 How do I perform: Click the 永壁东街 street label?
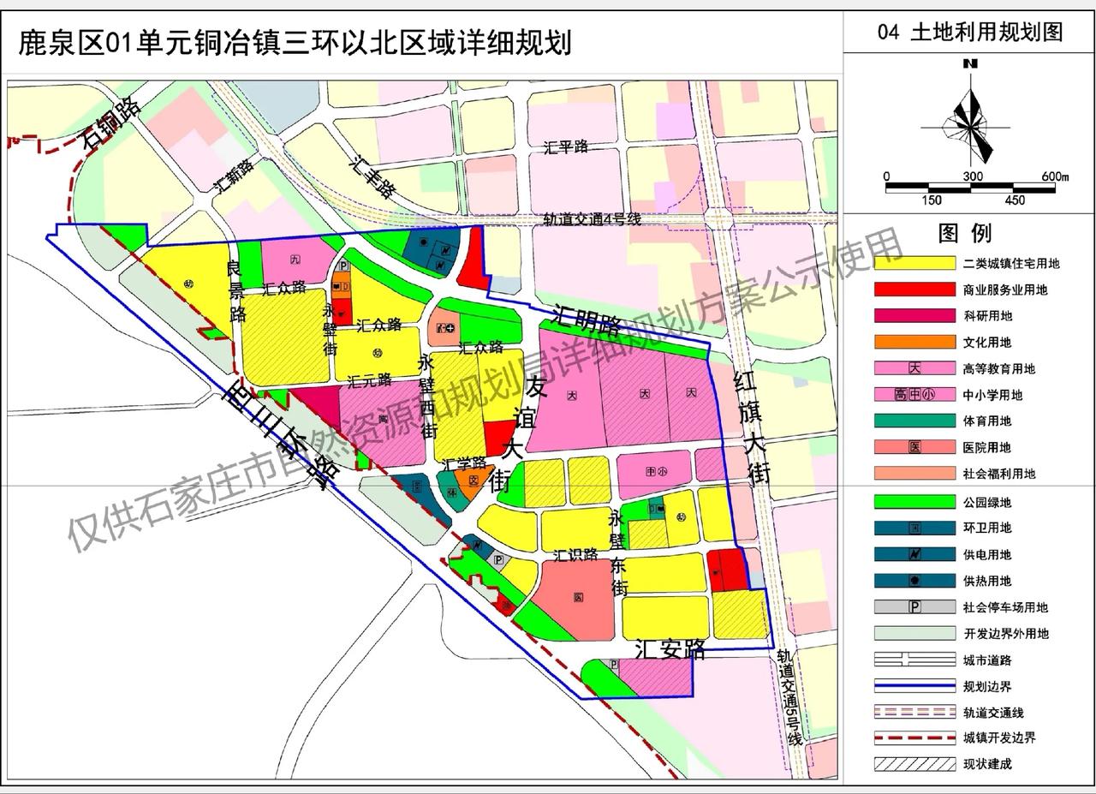[619, 553]
